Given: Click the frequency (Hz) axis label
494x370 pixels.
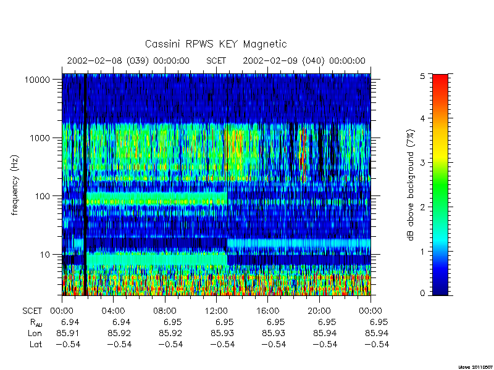Looking at the screenshot, I should 15,186.
